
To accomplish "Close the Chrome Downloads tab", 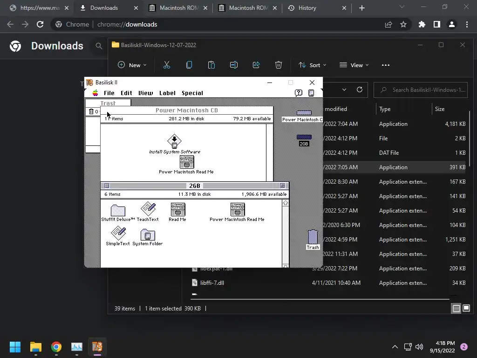I will [x=136, y=8].
